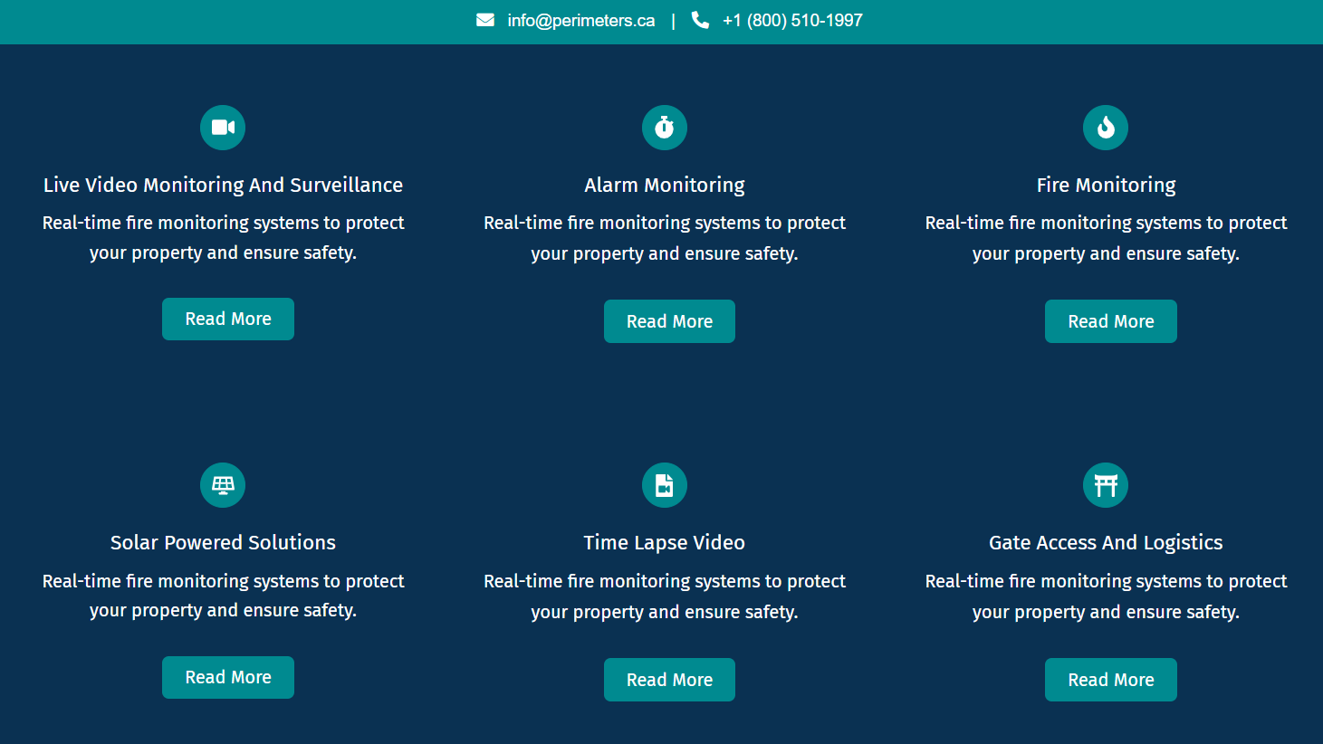
Task: Click the envelope icon in the top bar
Action: tap(484, 20)
